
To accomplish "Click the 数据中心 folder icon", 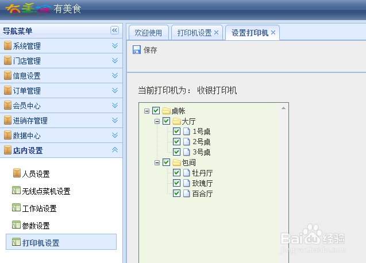I will (x=7, y=135).
